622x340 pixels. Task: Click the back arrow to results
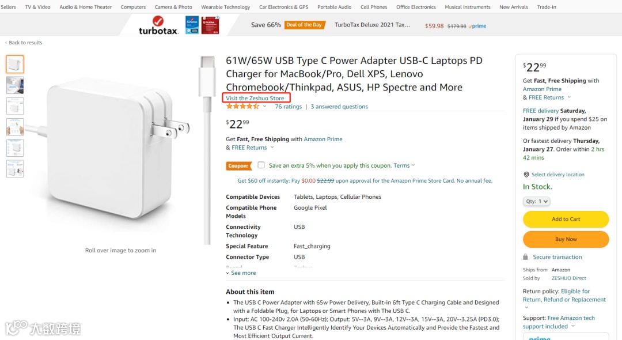[x=6, y=43]
